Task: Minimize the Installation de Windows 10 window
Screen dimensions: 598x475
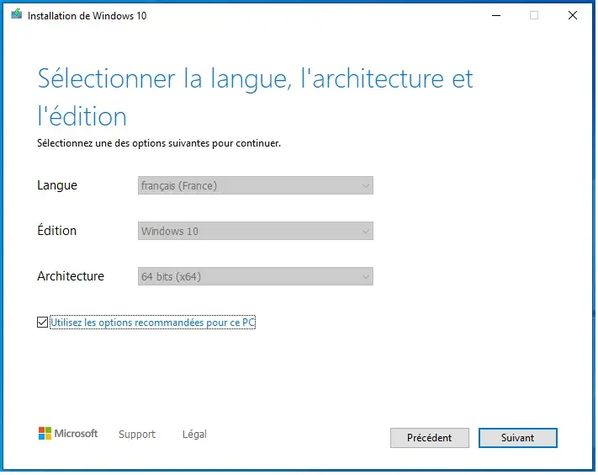Action: point(497,16)
